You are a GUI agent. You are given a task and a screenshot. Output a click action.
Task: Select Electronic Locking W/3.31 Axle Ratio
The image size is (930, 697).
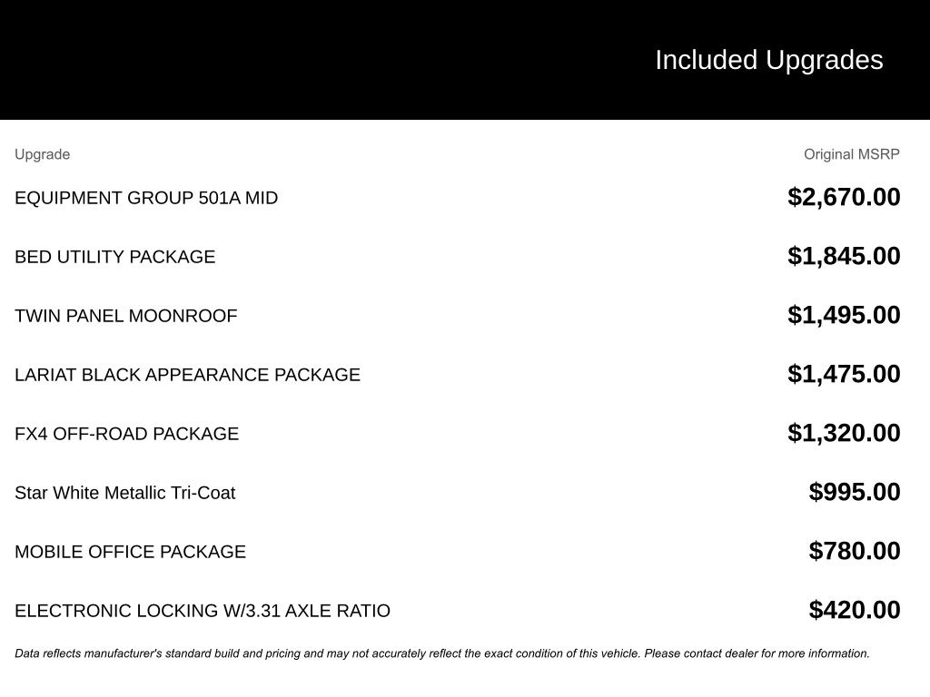coord(203,611)
